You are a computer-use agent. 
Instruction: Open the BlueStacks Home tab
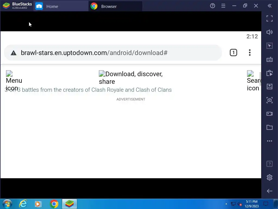[61, 6]
